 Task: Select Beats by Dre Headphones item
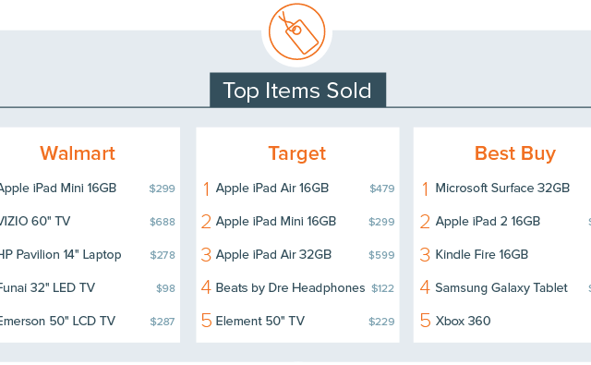[x=290, y=288]
